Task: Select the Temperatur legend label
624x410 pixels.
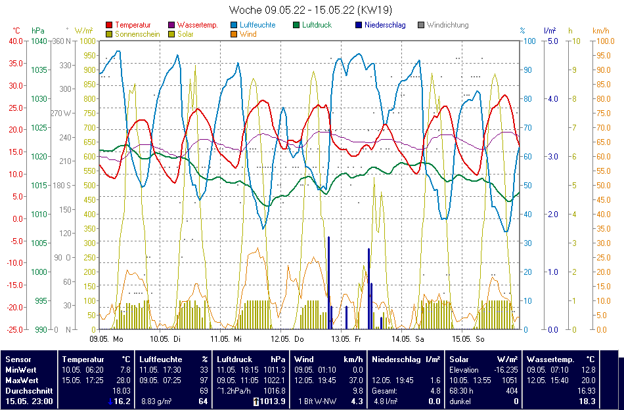Action: pos(133,25)
